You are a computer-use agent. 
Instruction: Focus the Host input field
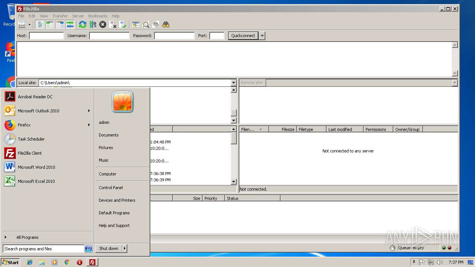46,36
